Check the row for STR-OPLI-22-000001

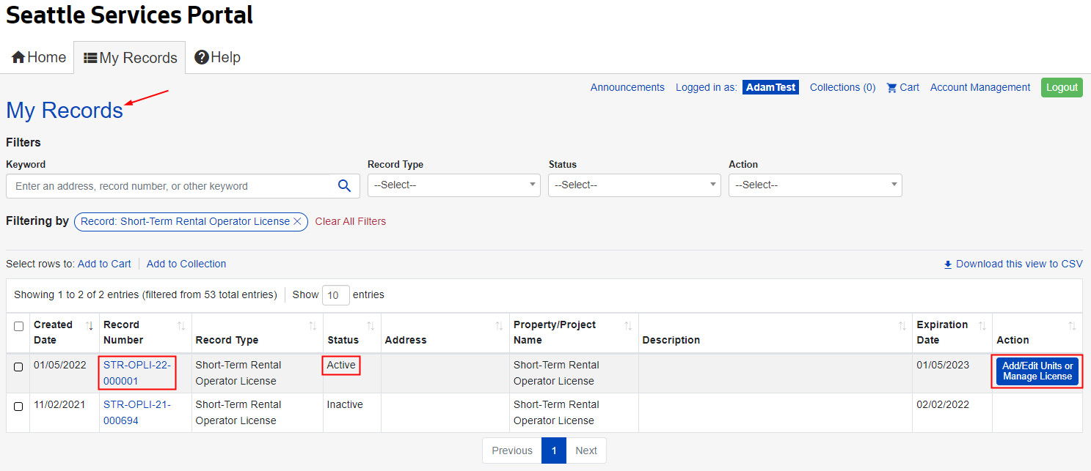click(18, 366)
